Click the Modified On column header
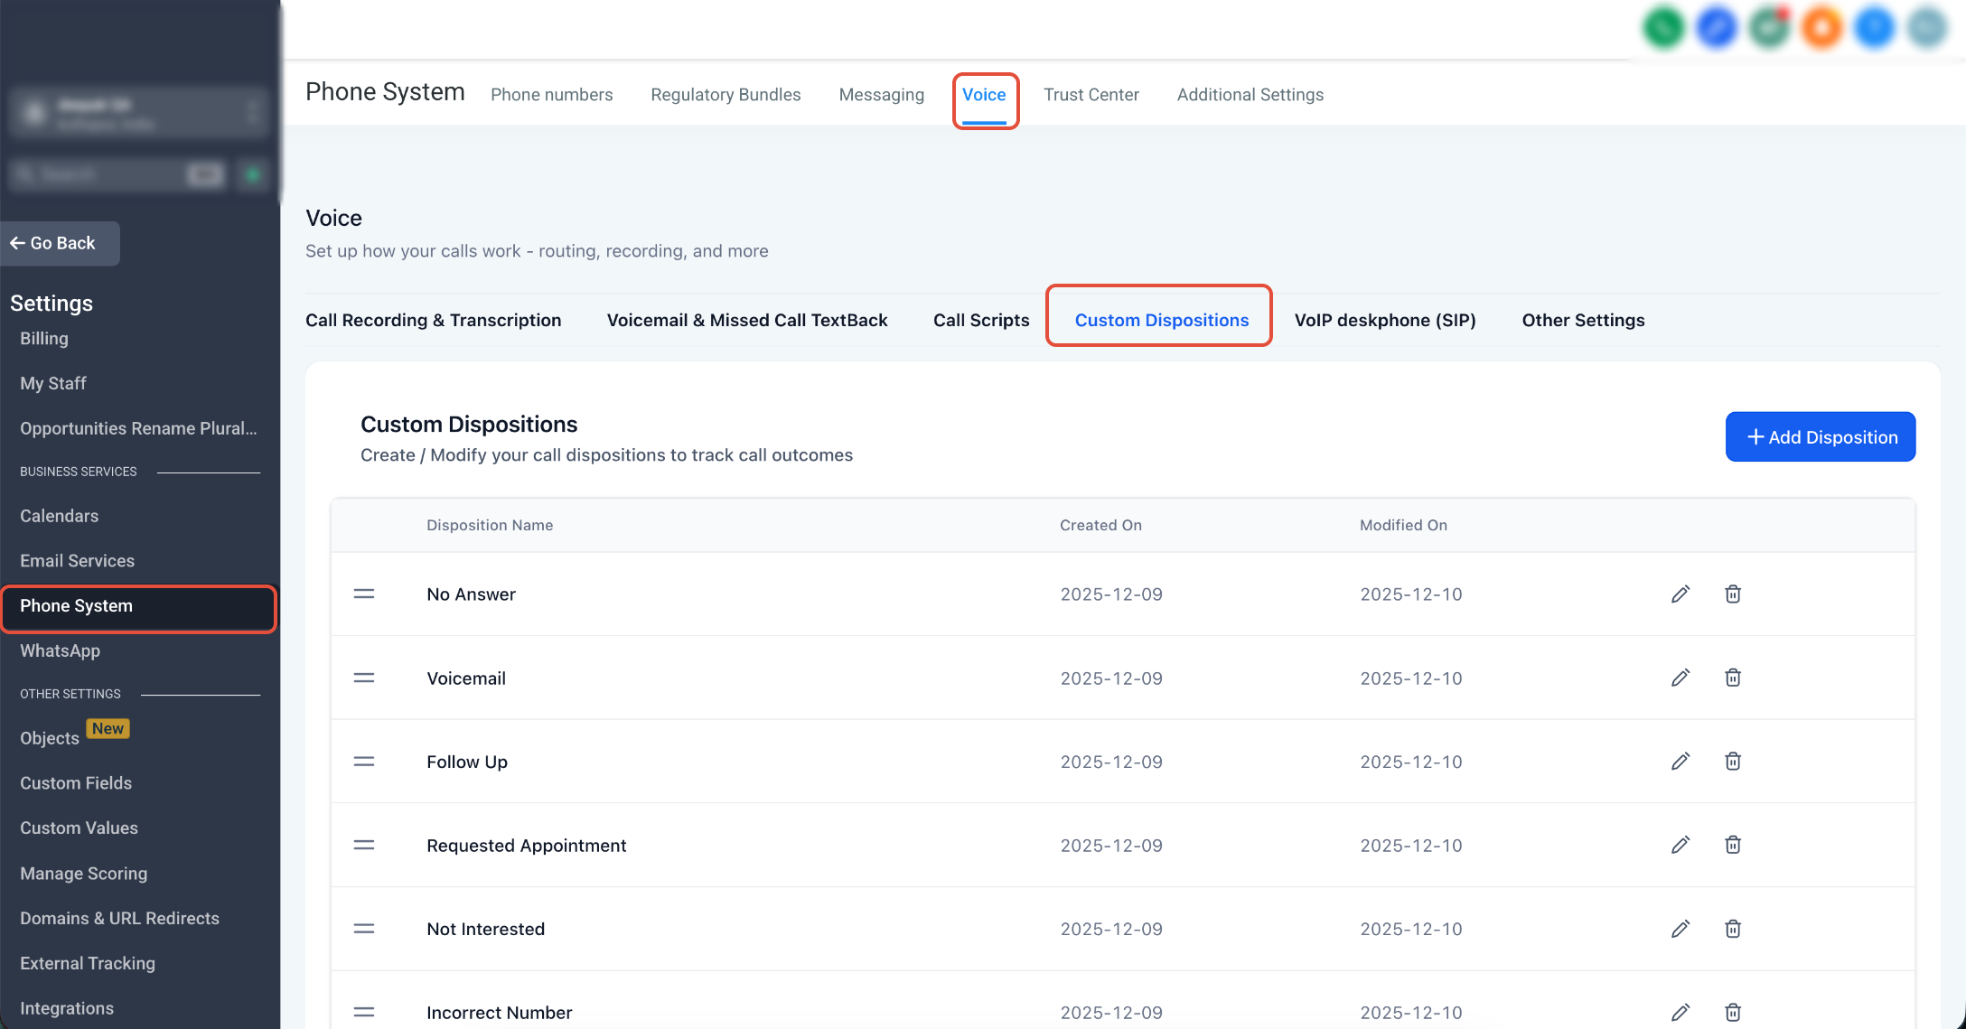 click(x=1403, y=525)
